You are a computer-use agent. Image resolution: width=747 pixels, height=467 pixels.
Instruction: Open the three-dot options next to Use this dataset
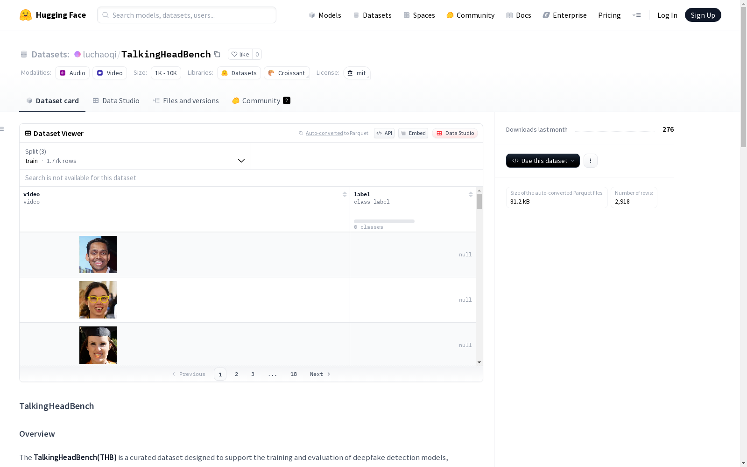pos(590,161)
